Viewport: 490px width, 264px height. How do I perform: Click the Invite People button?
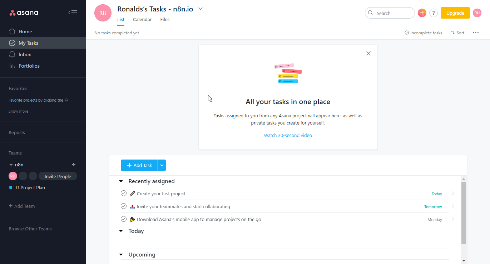[58, 176]
